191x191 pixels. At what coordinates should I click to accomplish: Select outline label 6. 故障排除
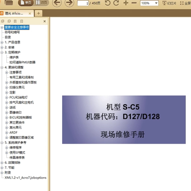pos(12,163)
